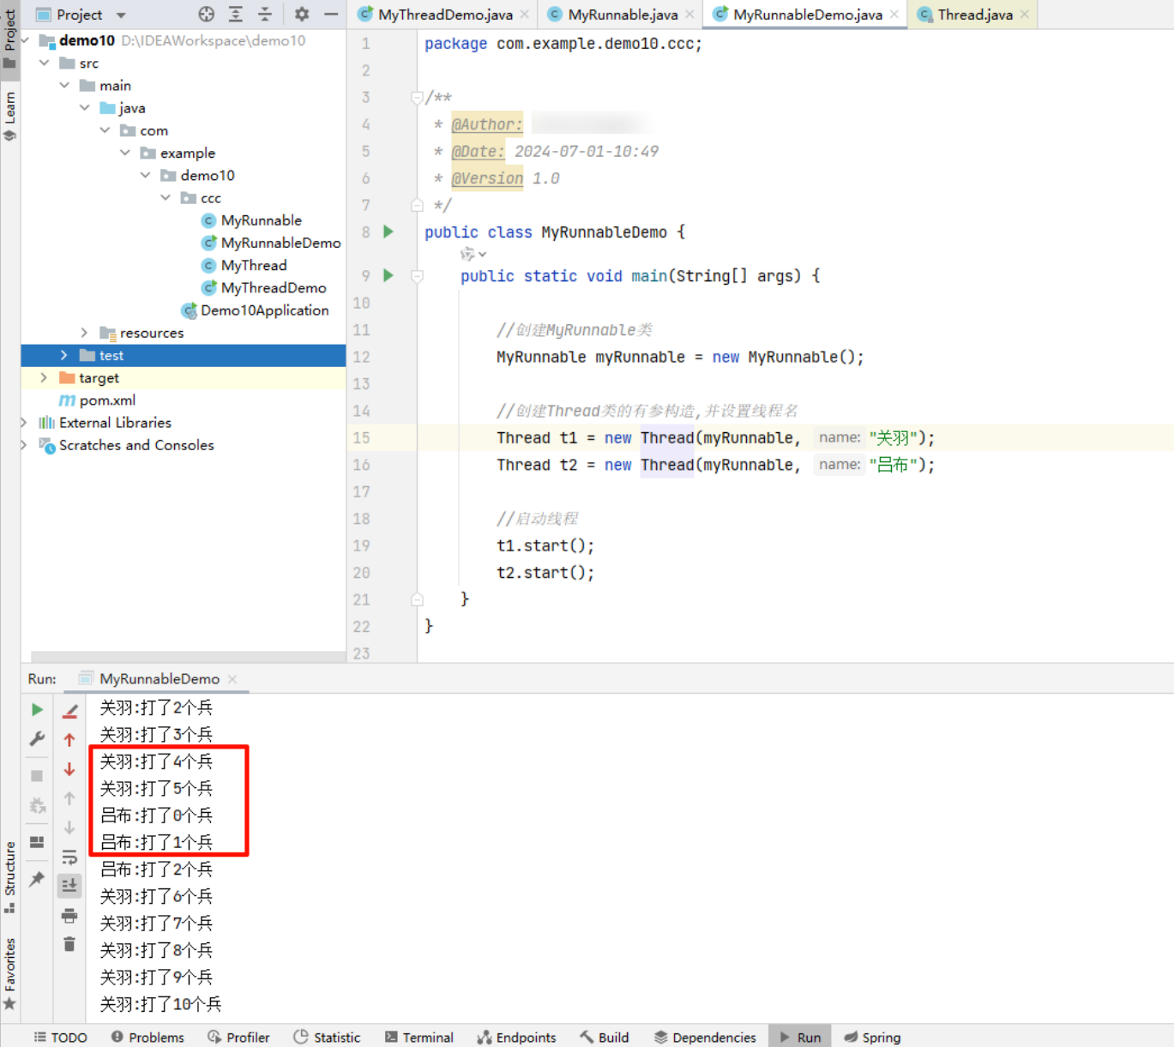This screenshot has width=1174, height=1047.
Task: Select MyRunnableDemo.java editor tab
Action: click(807, 15)
